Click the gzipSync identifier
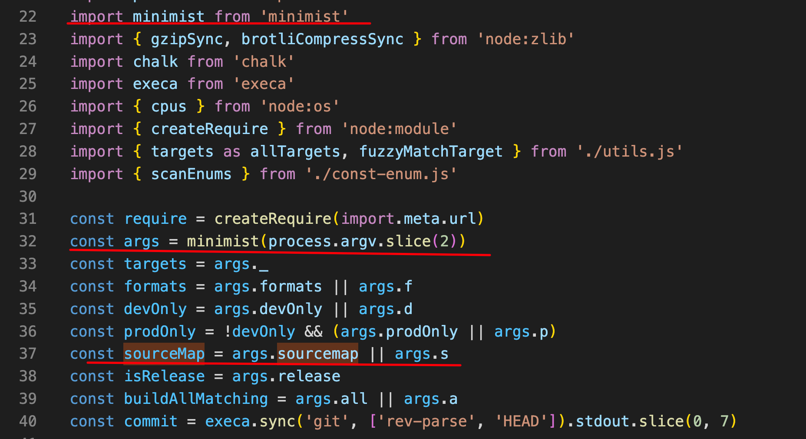 pos(187,39)
